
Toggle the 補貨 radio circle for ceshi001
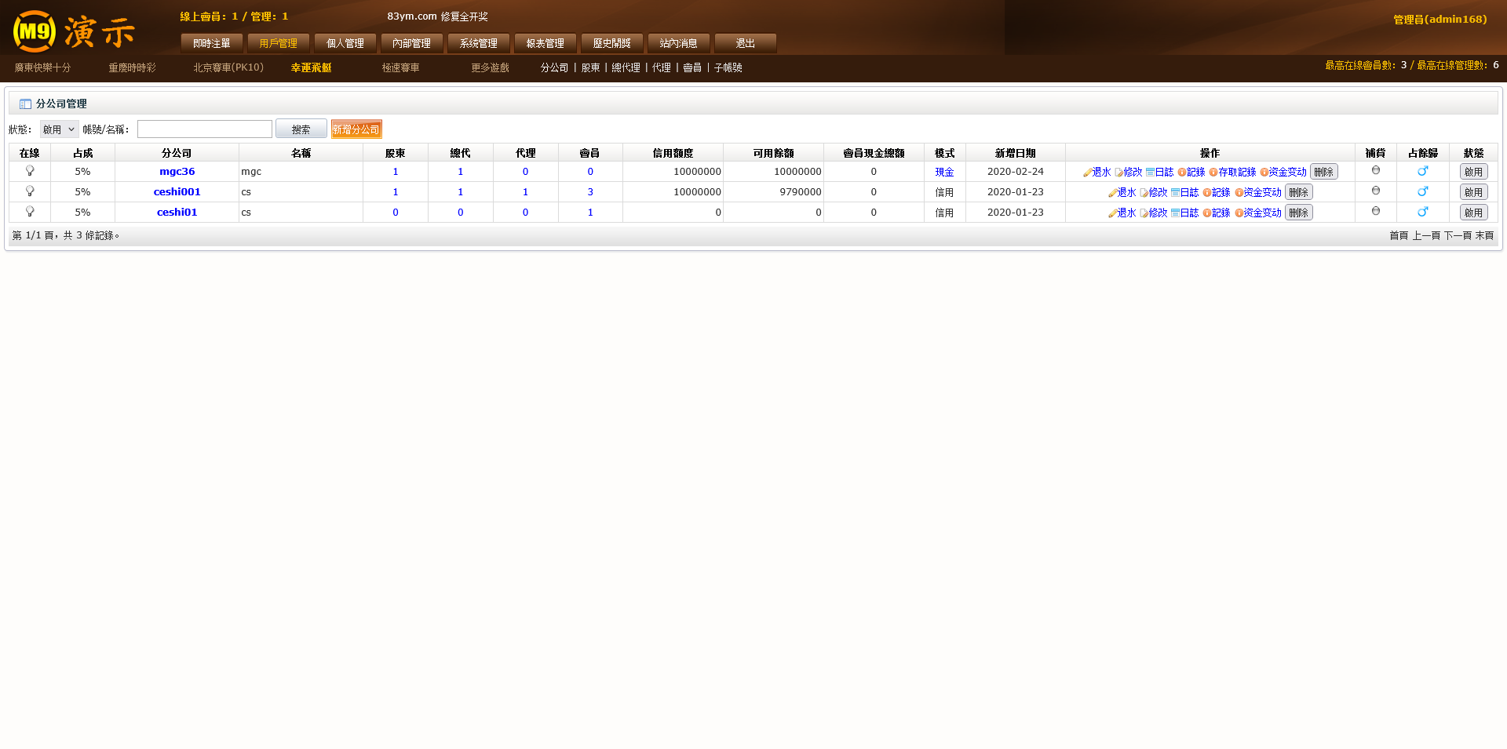tap(1375, 191)
